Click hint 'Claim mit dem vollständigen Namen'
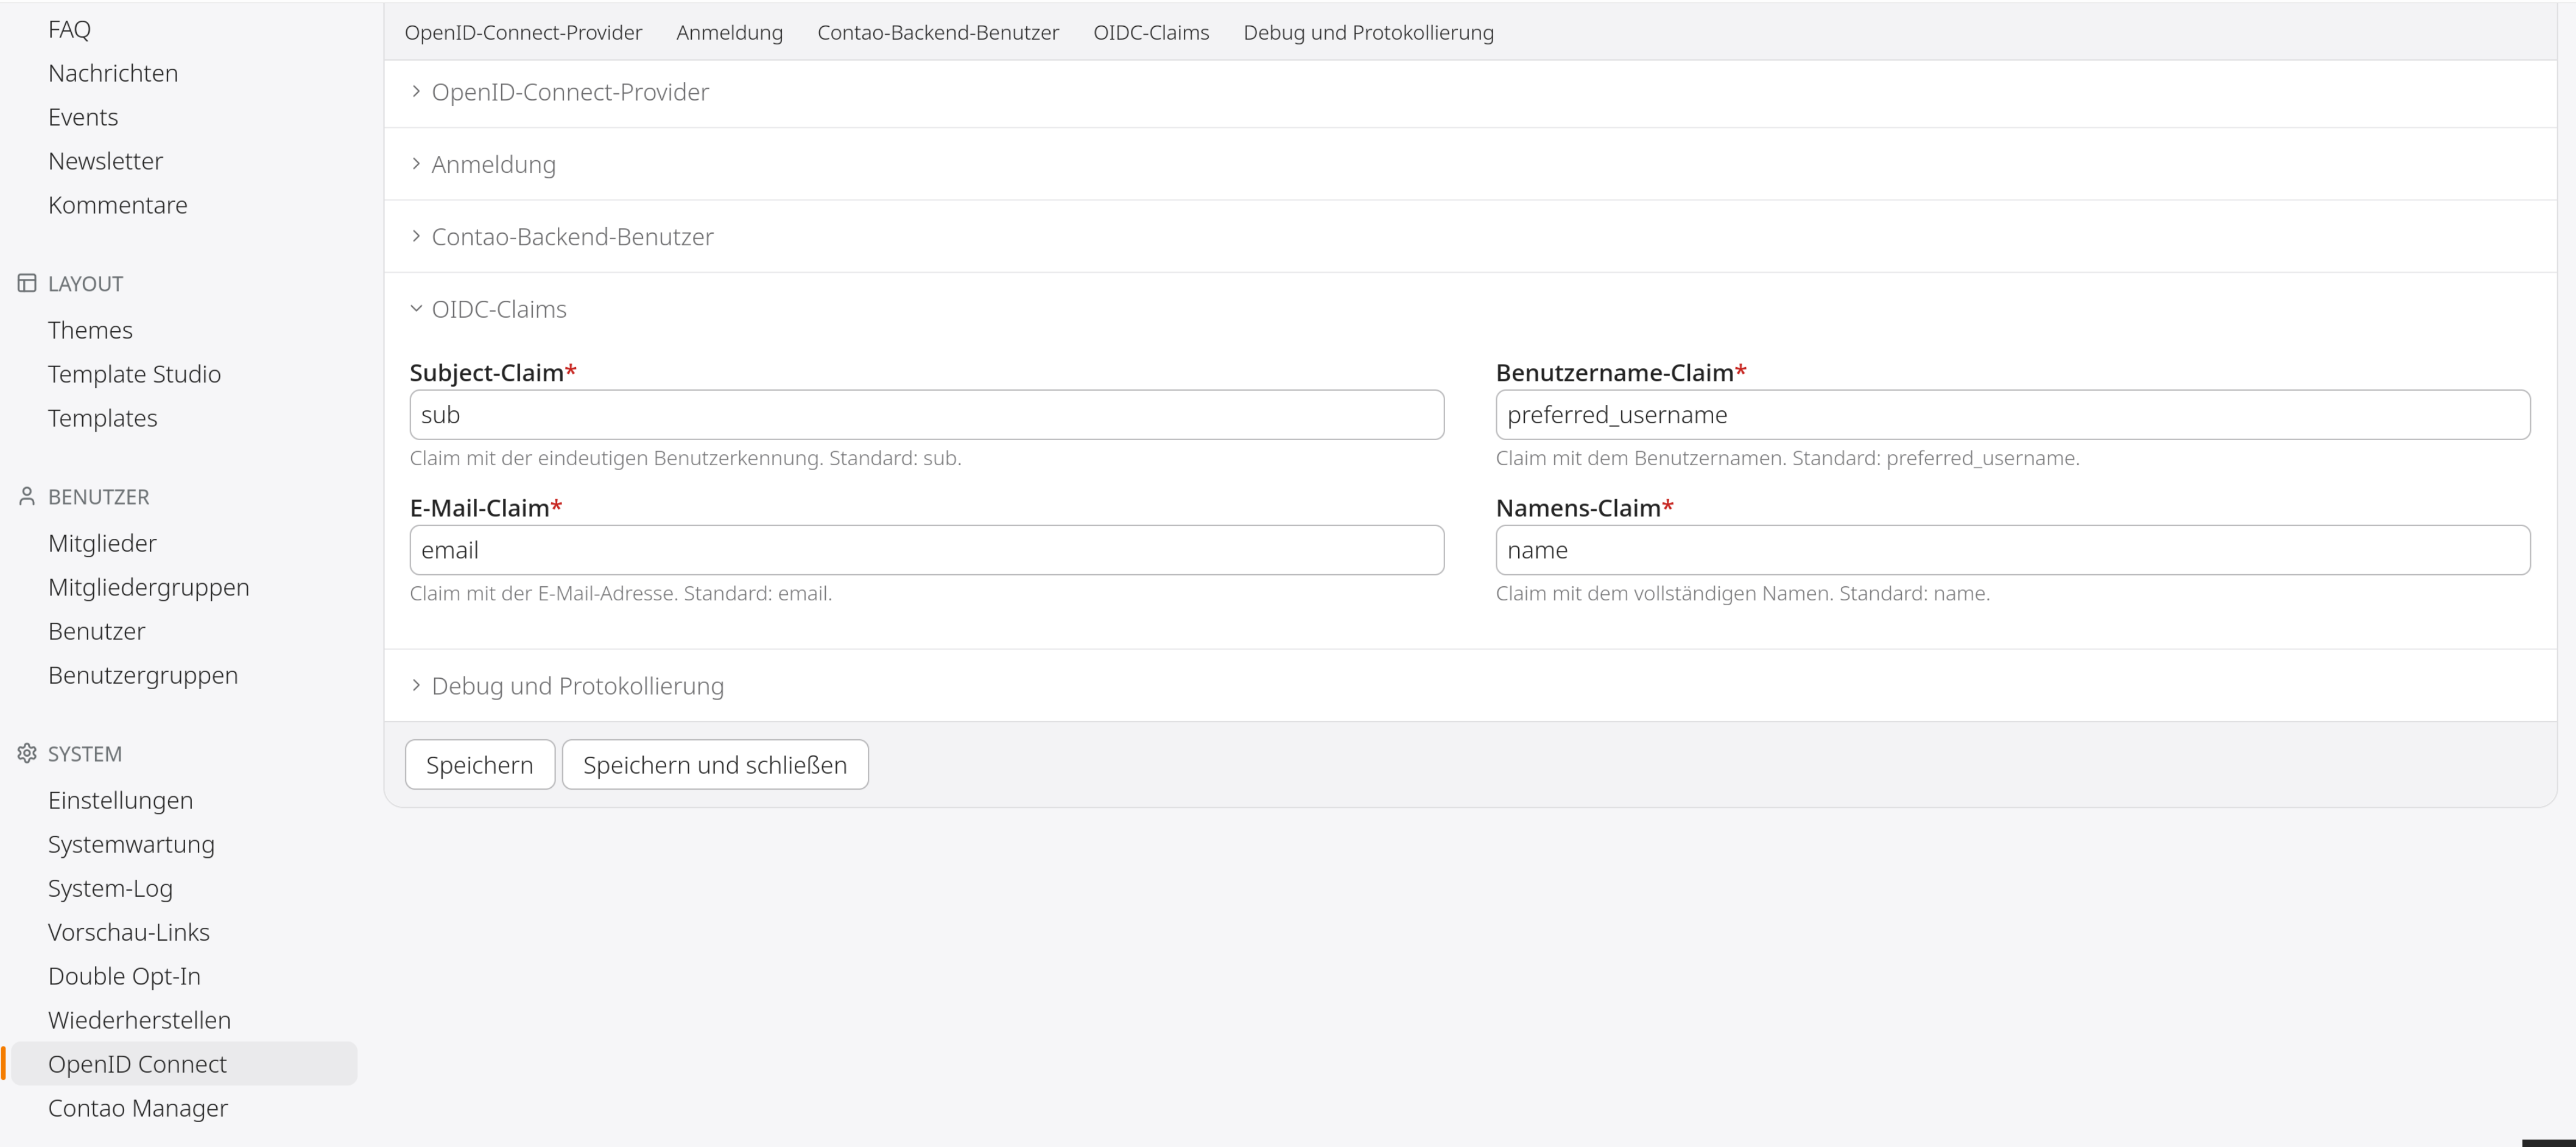Screen dimensions: 2576x1147 click(x=1743, y=593)
